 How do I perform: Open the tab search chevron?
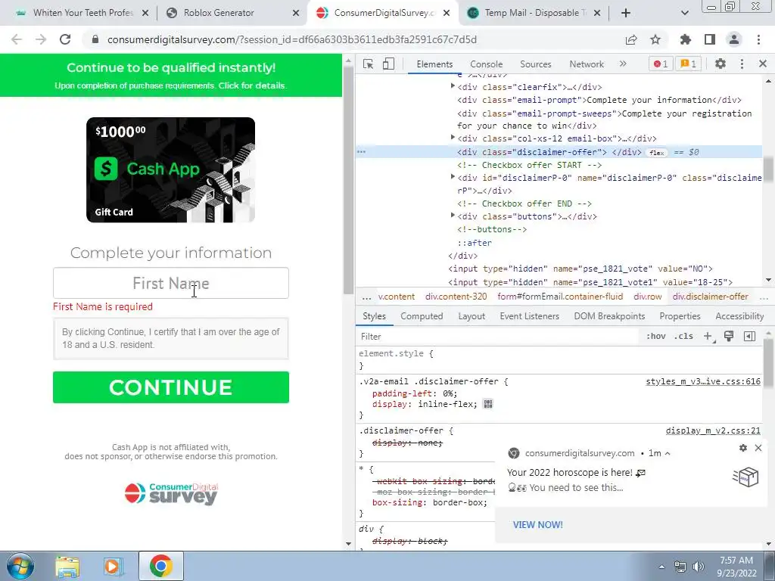point(685,13)
